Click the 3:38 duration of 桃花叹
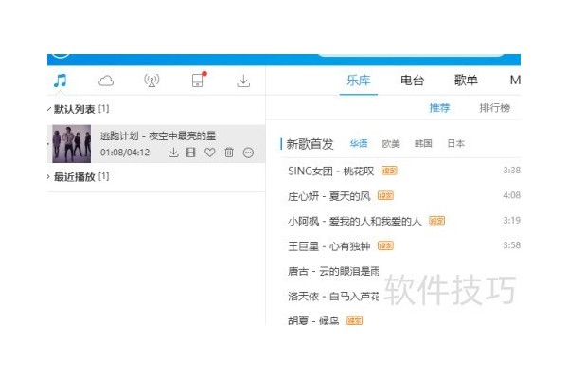Screen dimensions: 568x379 tap(511, 171)
